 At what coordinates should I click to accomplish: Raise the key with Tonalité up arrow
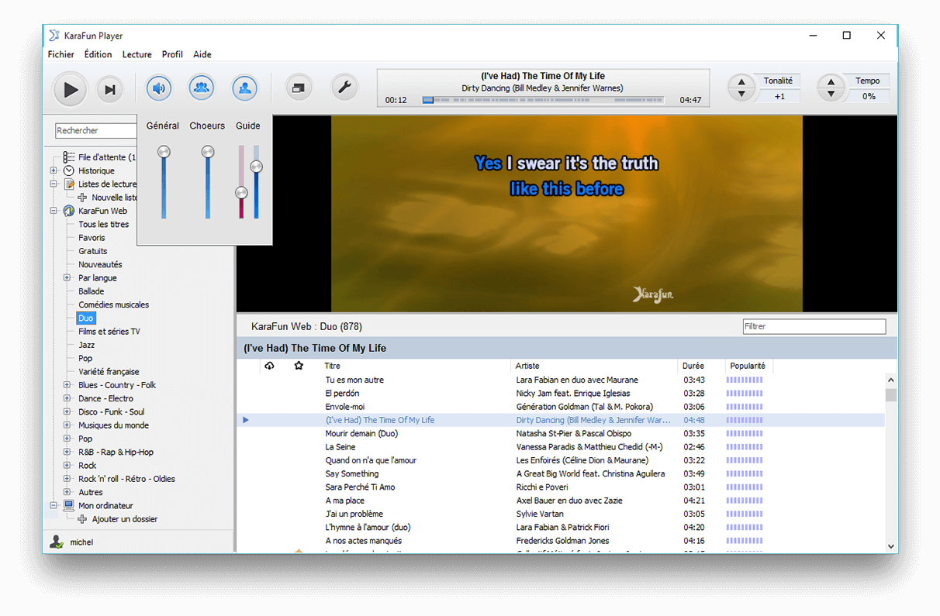click(741, 82)
